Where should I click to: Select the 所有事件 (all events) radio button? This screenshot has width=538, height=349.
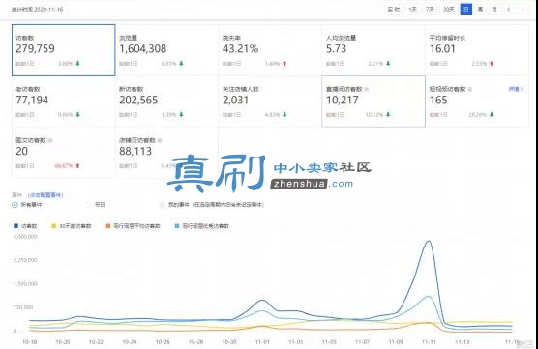(x=15, y=205)
